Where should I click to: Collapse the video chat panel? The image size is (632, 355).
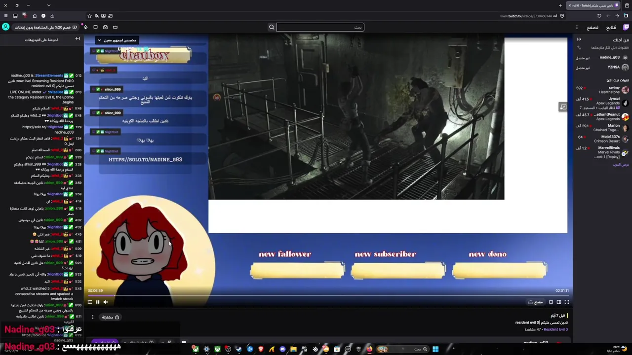click(78, 39)
